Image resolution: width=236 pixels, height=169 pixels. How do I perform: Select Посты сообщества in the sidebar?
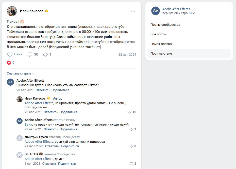189,25
